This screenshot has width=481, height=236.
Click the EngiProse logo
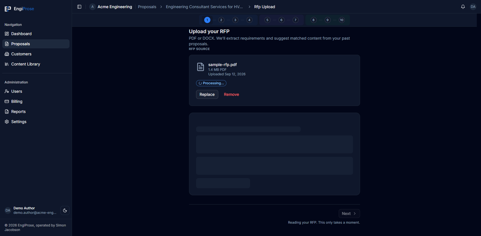[19, 9]
